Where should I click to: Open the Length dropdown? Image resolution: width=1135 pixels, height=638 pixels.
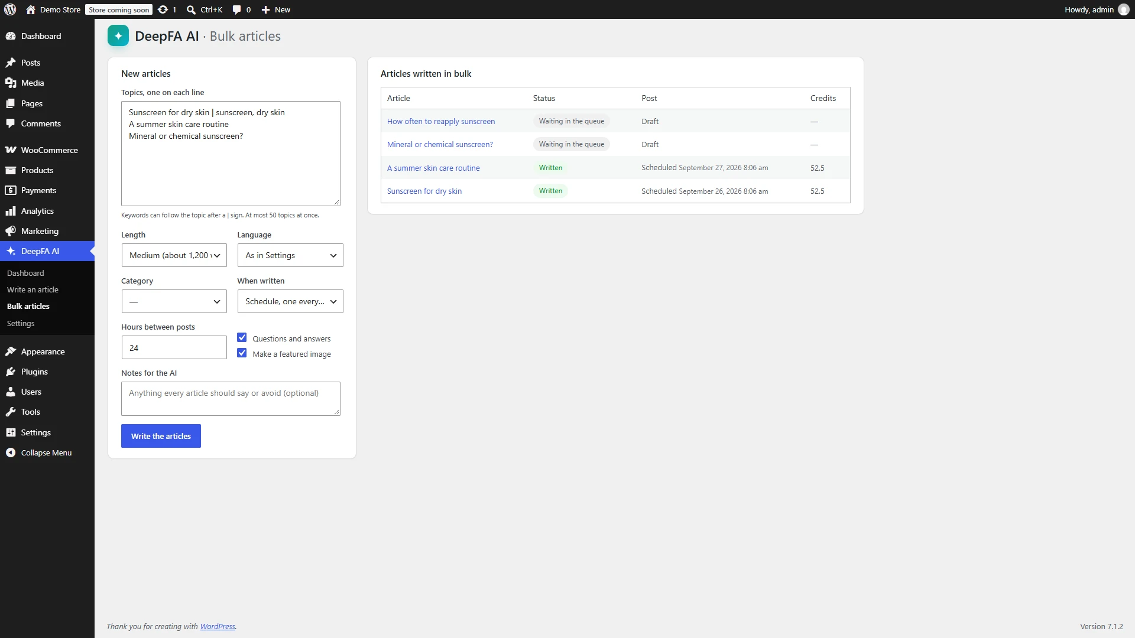tap(174, 255)
